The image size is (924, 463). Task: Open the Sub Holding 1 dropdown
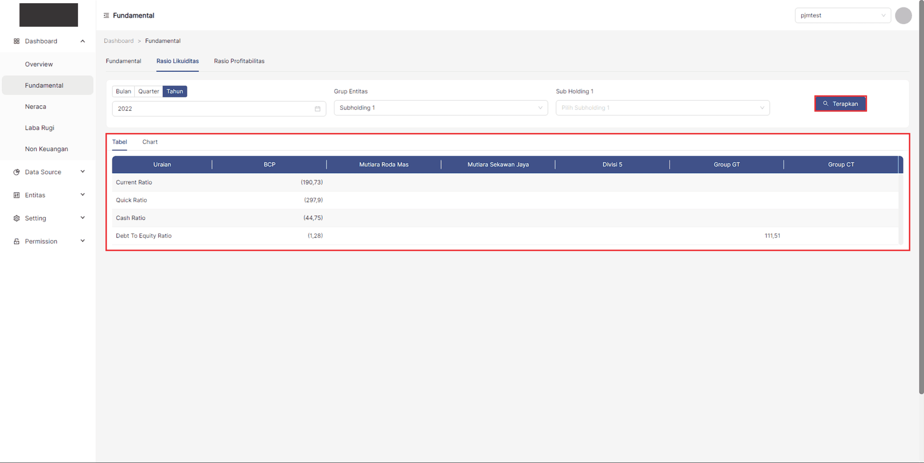pos(662,108)
